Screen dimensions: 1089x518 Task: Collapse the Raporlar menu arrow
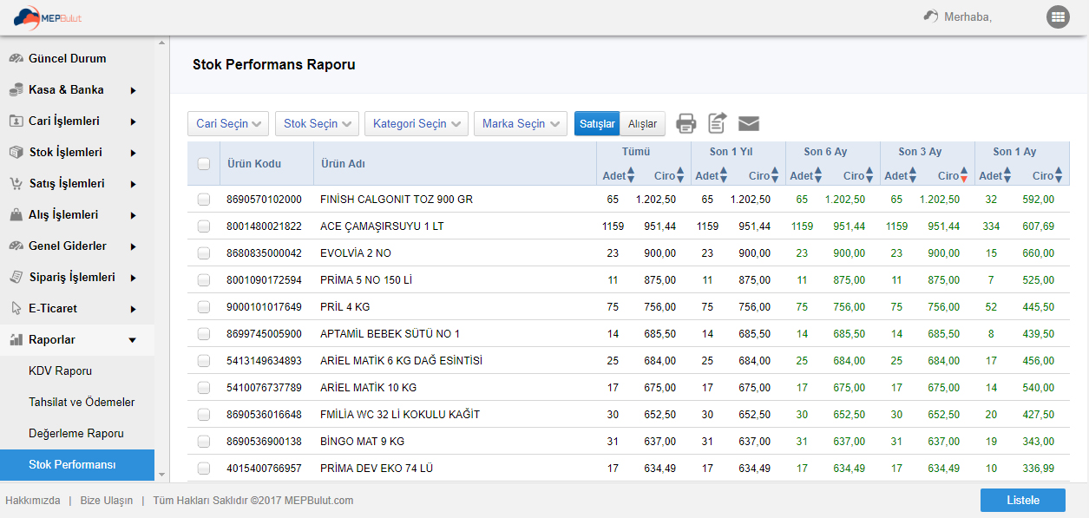coord(133,340)
